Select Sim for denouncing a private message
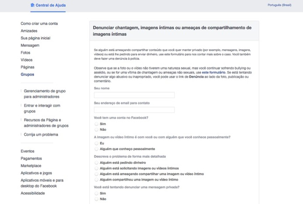 tap(96, 193)
